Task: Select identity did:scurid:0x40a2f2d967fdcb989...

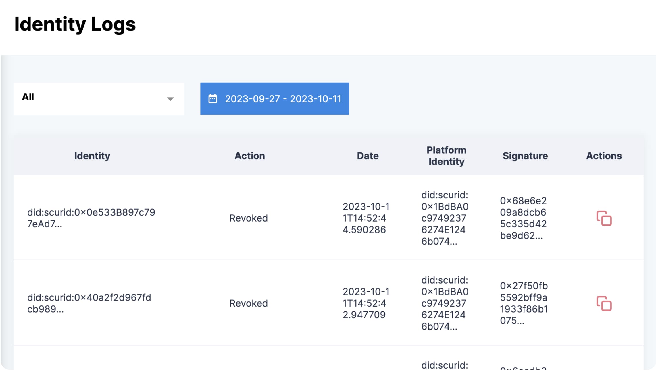Action: [89, 303]
